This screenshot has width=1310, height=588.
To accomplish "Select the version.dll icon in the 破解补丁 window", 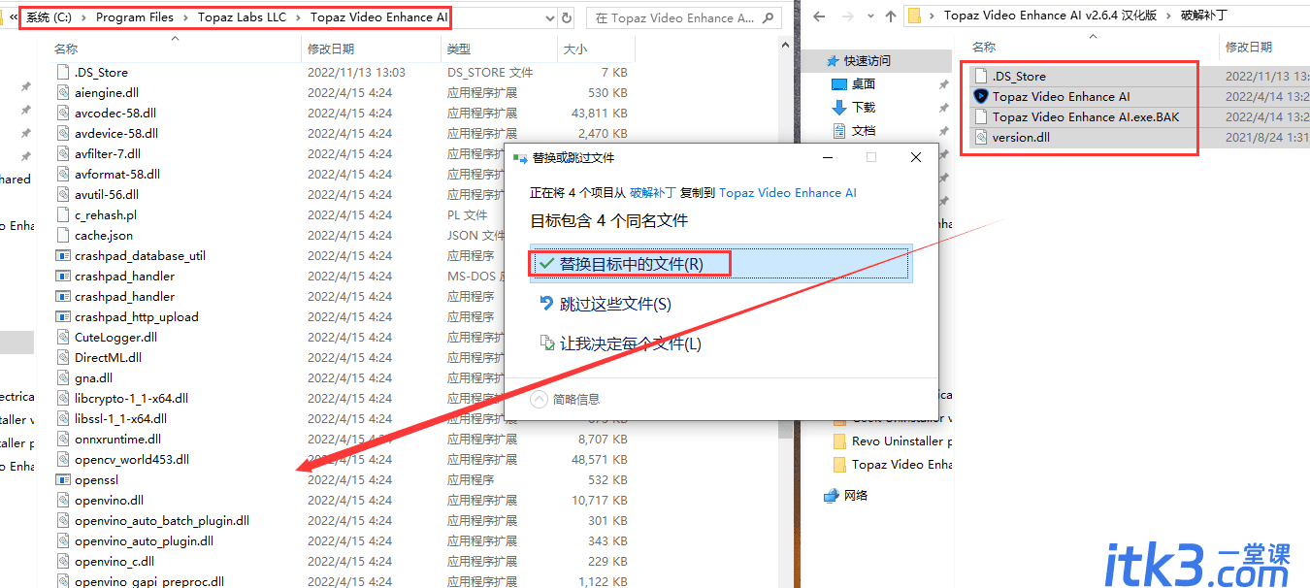I will (980, 137).
